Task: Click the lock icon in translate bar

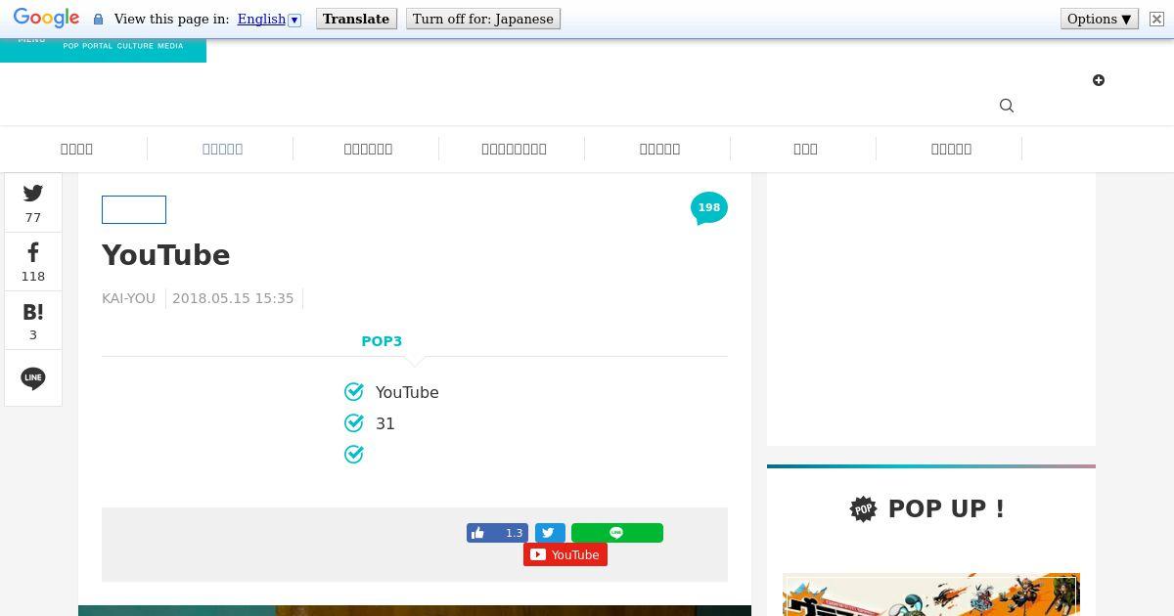Action: 98,20
